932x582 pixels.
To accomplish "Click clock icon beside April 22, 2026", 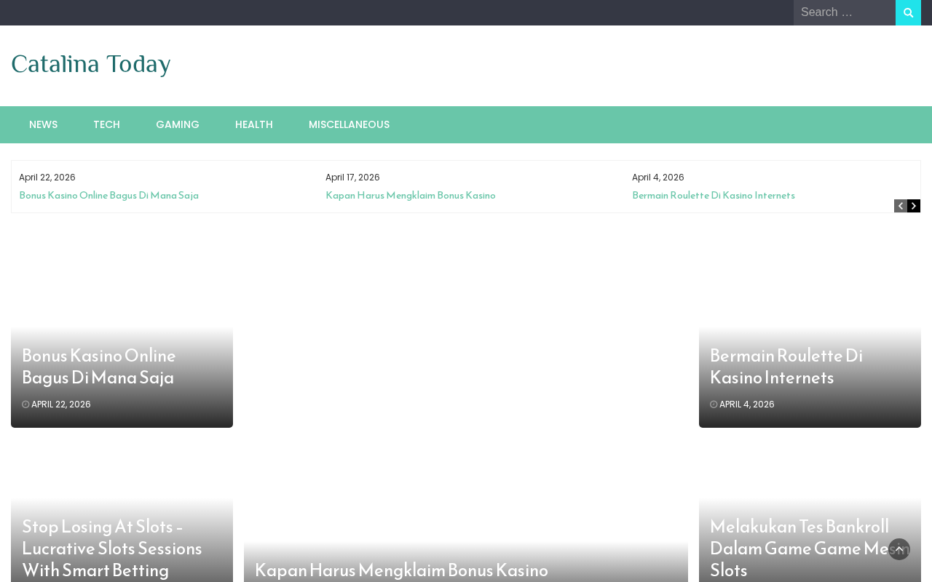I will pos(25,404).
